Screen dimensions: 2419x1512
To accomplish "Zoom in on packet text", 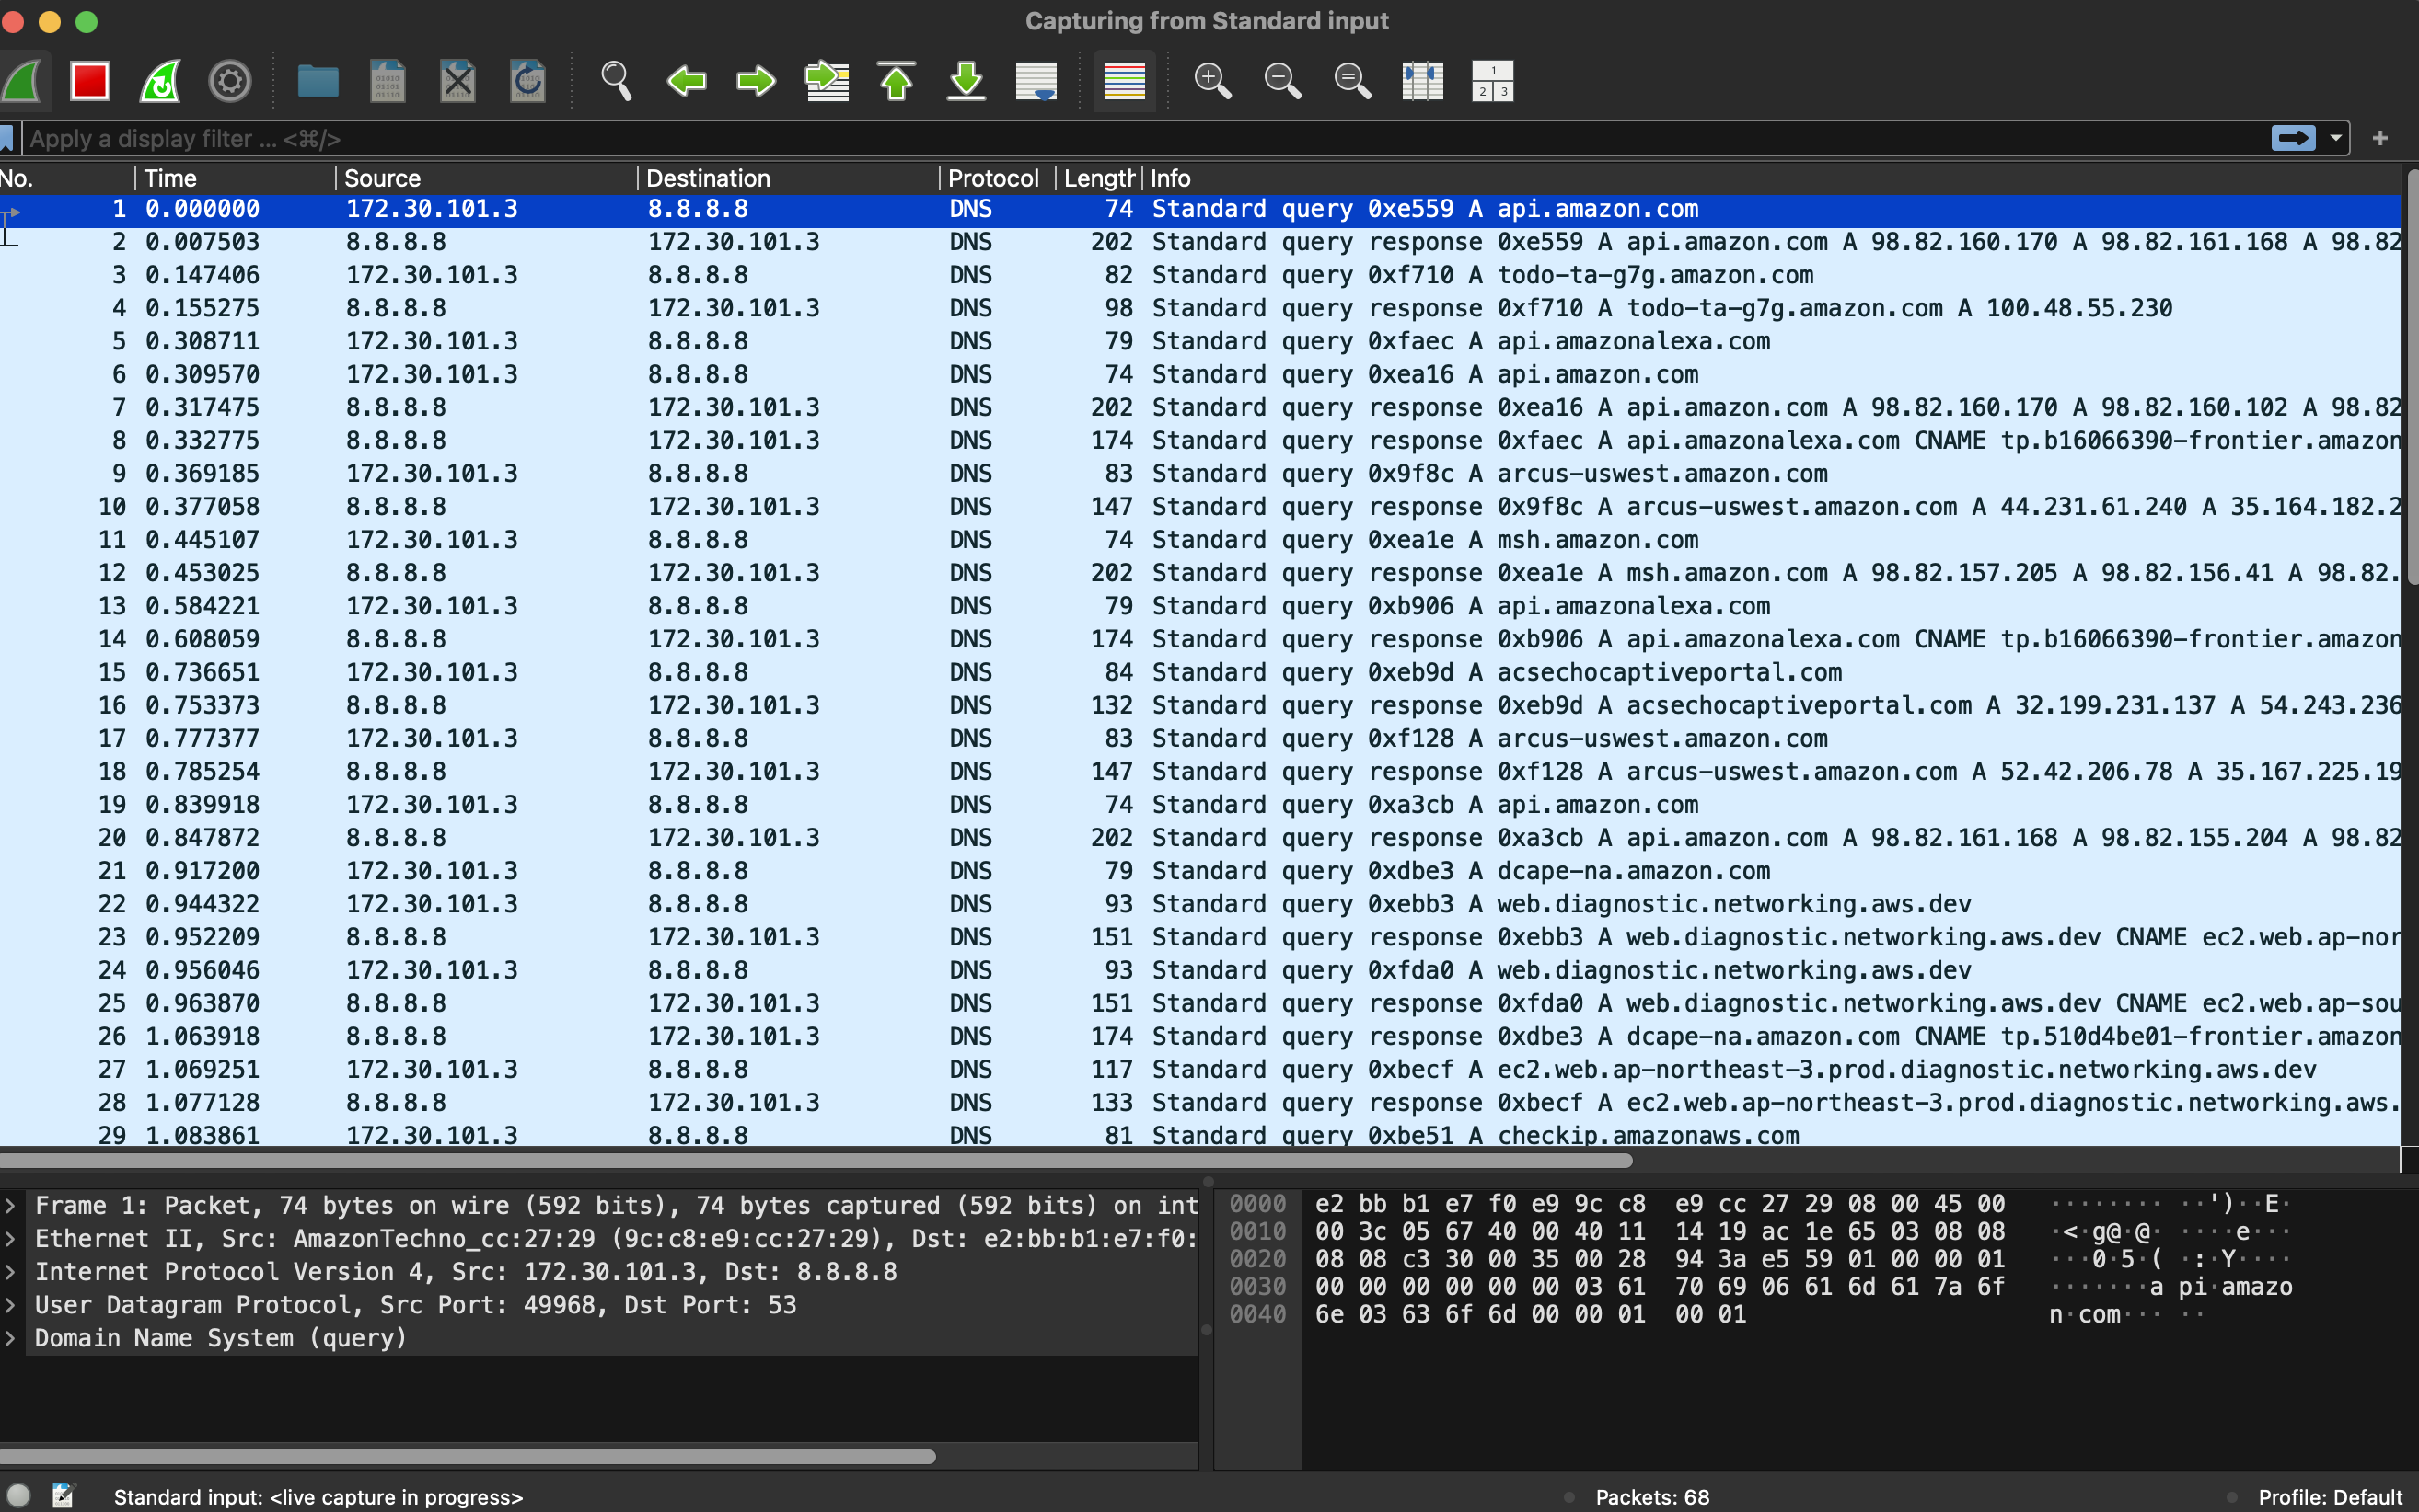I will [1213, 81].
